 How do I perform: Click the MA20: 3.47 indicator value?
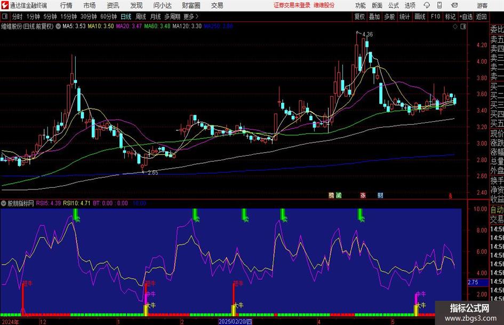click(129, 26)
